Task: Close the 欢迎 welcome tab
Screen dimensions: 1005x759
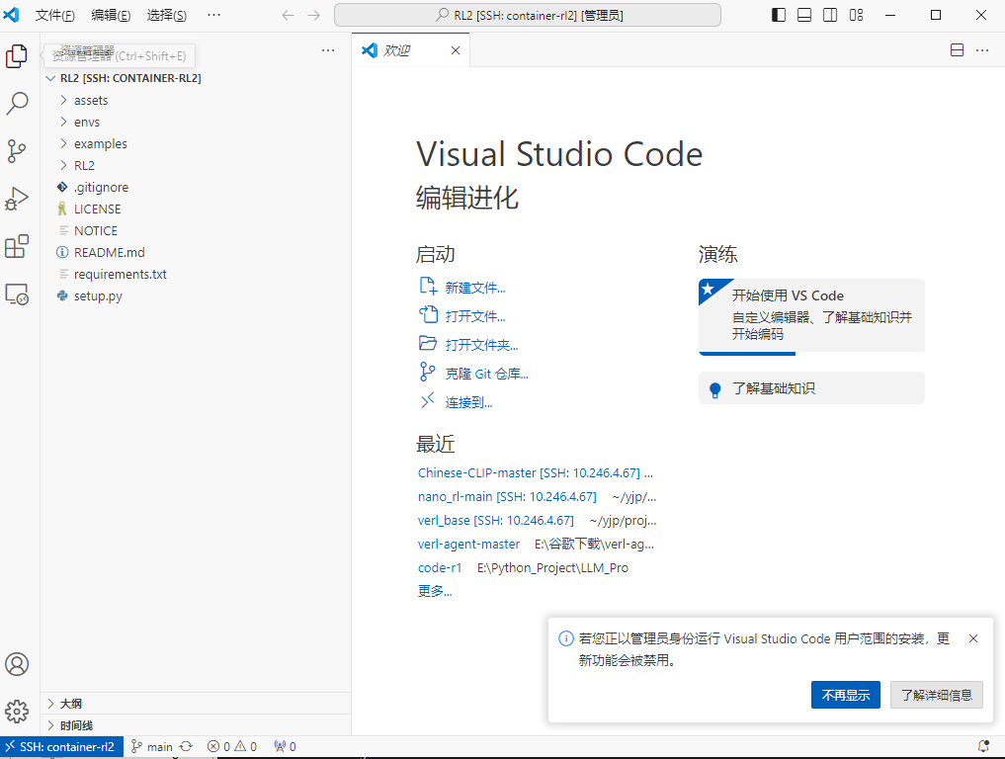Action: point(456,50)
